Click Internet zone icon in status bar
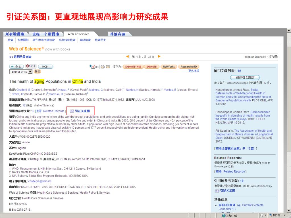This screenshot has width=291, height=218. click(224, 215)
